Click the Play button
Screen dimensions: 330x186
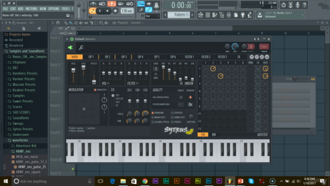pos(100,11)
